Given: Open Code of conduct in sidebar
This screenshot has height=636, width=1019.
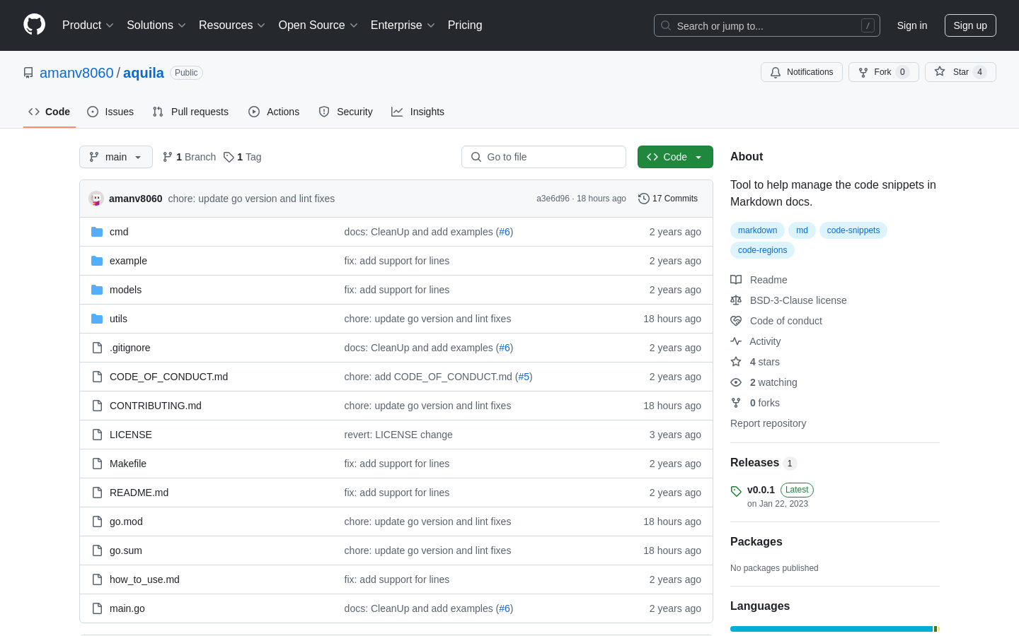Looking at the screenshot, I should click(x=776, y=321).
